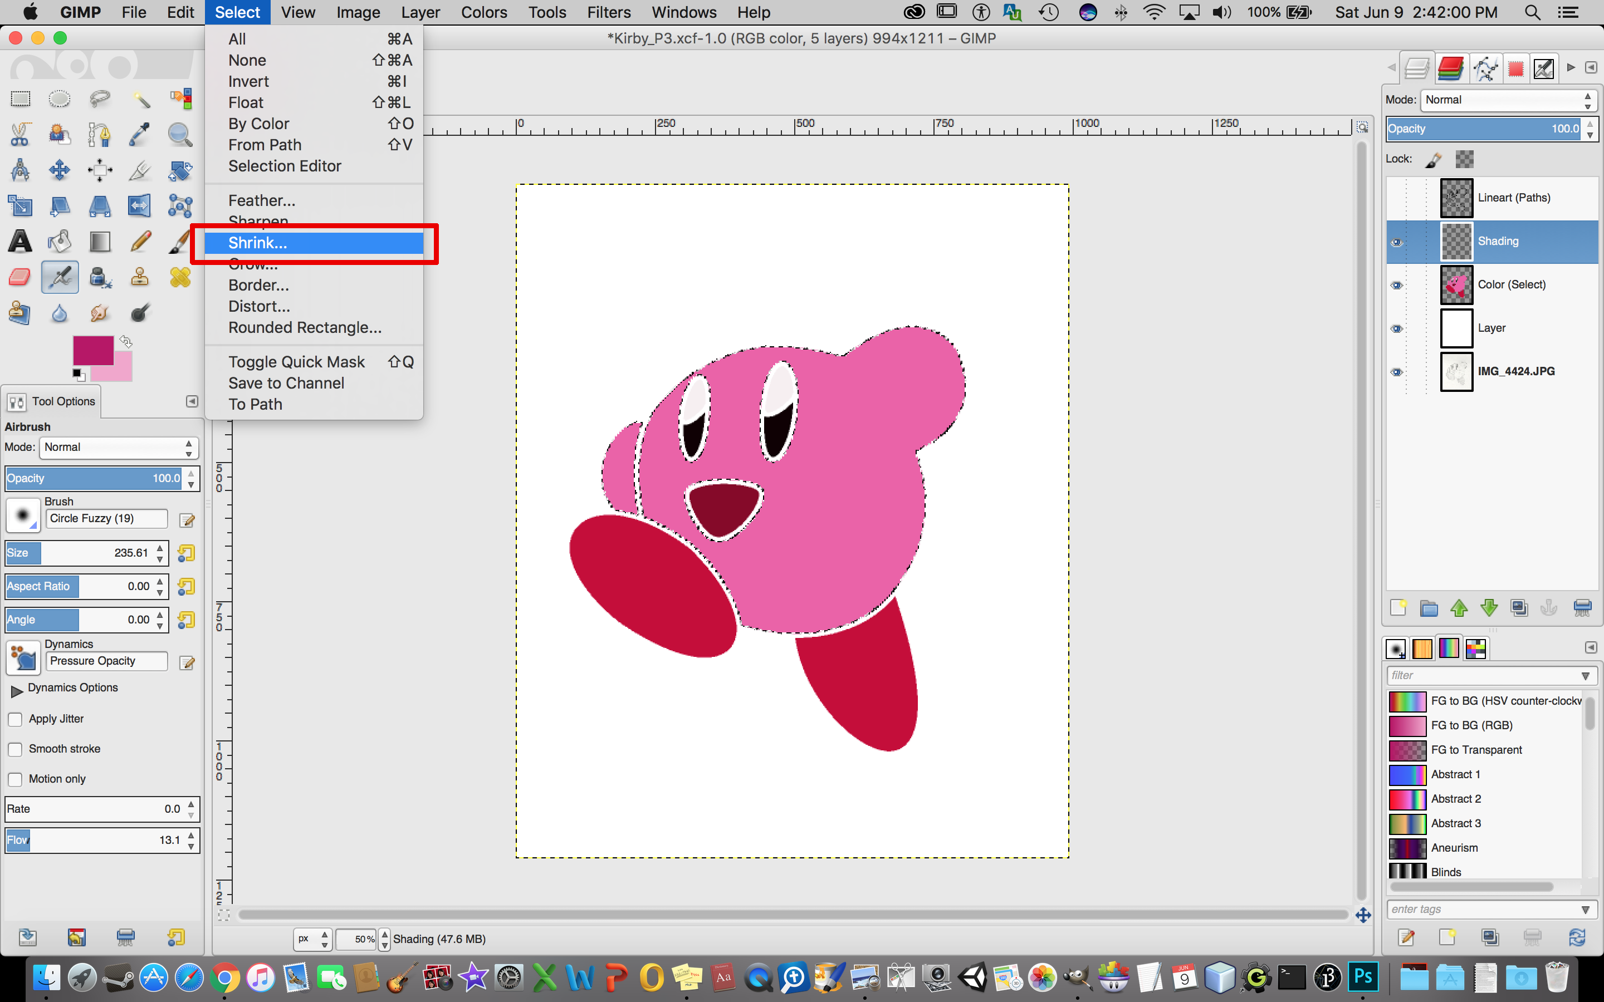
Task: Hide the Color (Select) layer
Action: [x=1397, y=286]
